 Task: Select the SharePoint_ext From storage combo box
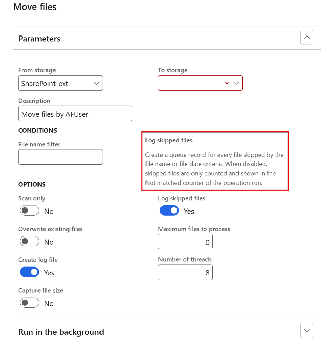[60, 83]
